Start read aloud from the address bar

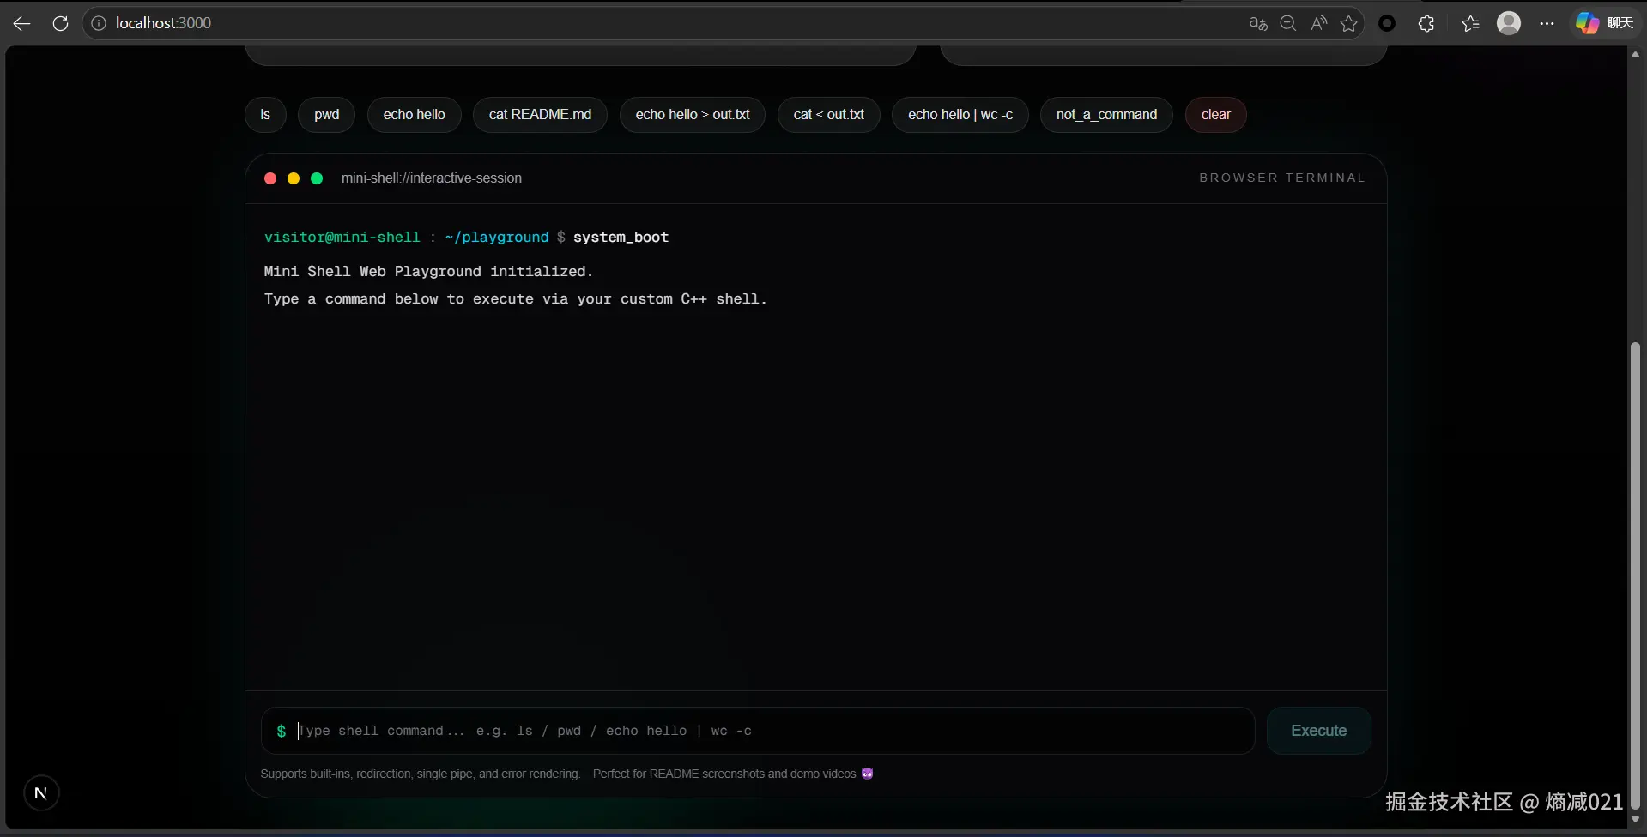[1318, 23]
